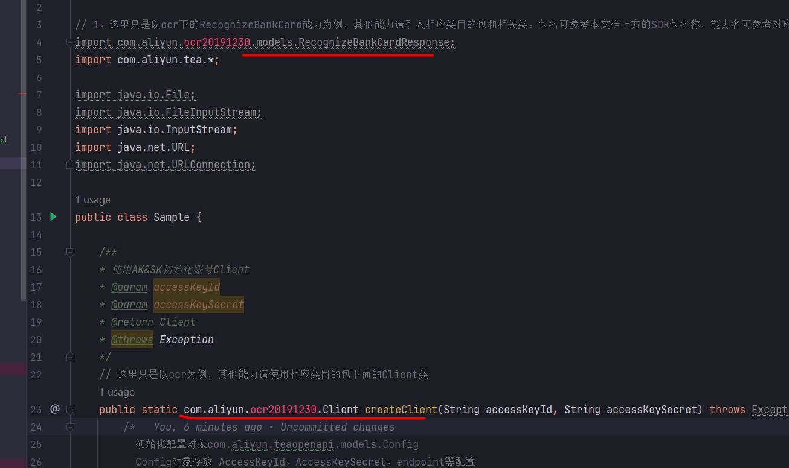Click the accessKeyId Javadoc parameter name

(187, 287)
